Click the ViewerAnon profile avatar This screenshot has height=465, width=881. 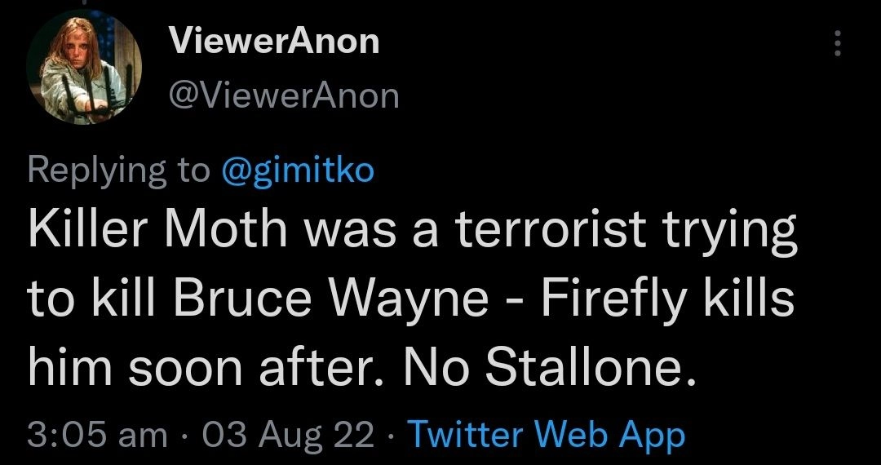pyautogui.click(x=85, y=68)
